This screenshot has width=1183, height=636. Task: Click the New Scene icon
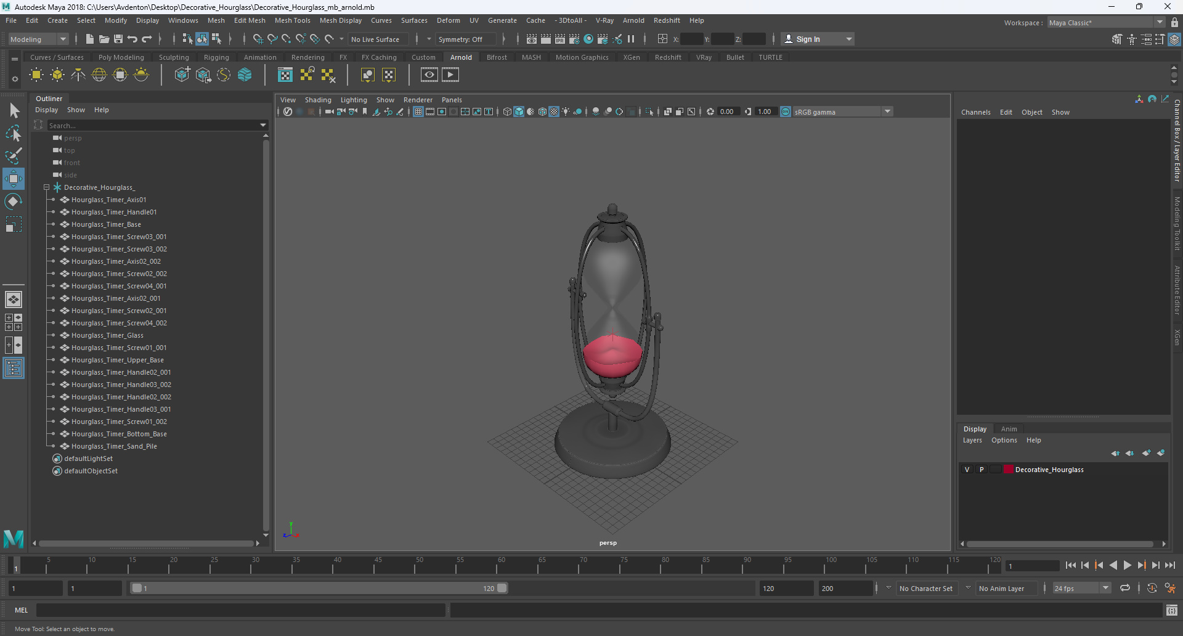89,39
